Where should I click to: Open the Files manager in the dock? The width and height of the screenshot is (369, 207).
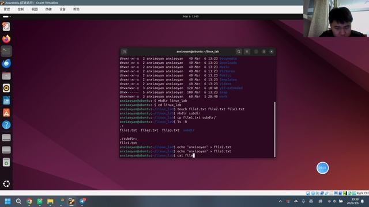6,76
